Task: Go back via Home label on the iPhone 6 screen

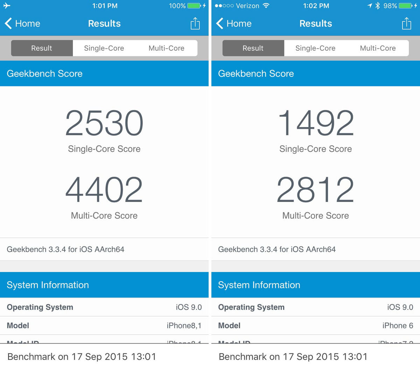Action: 239,23
